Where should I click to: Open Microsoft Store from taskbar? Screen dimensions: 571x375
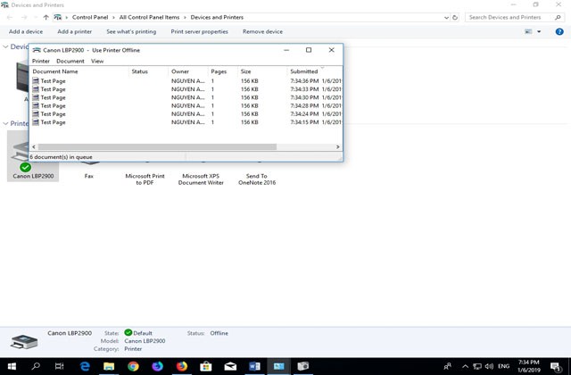coord(206,366)
